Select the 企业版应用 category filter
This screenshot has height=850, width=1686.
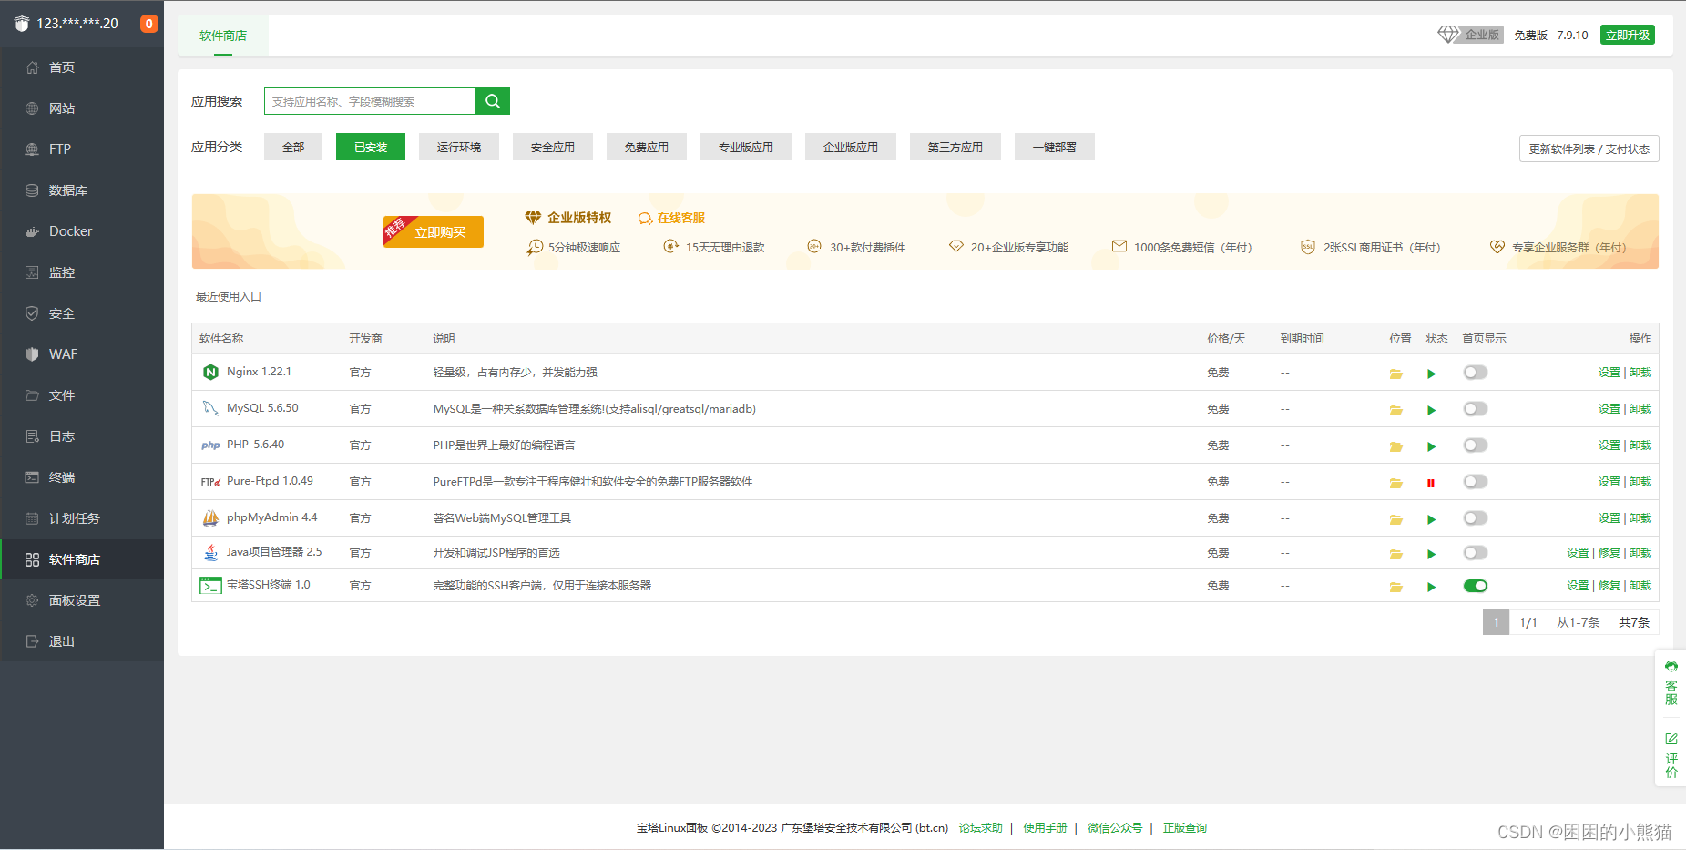tap(851, 147)
